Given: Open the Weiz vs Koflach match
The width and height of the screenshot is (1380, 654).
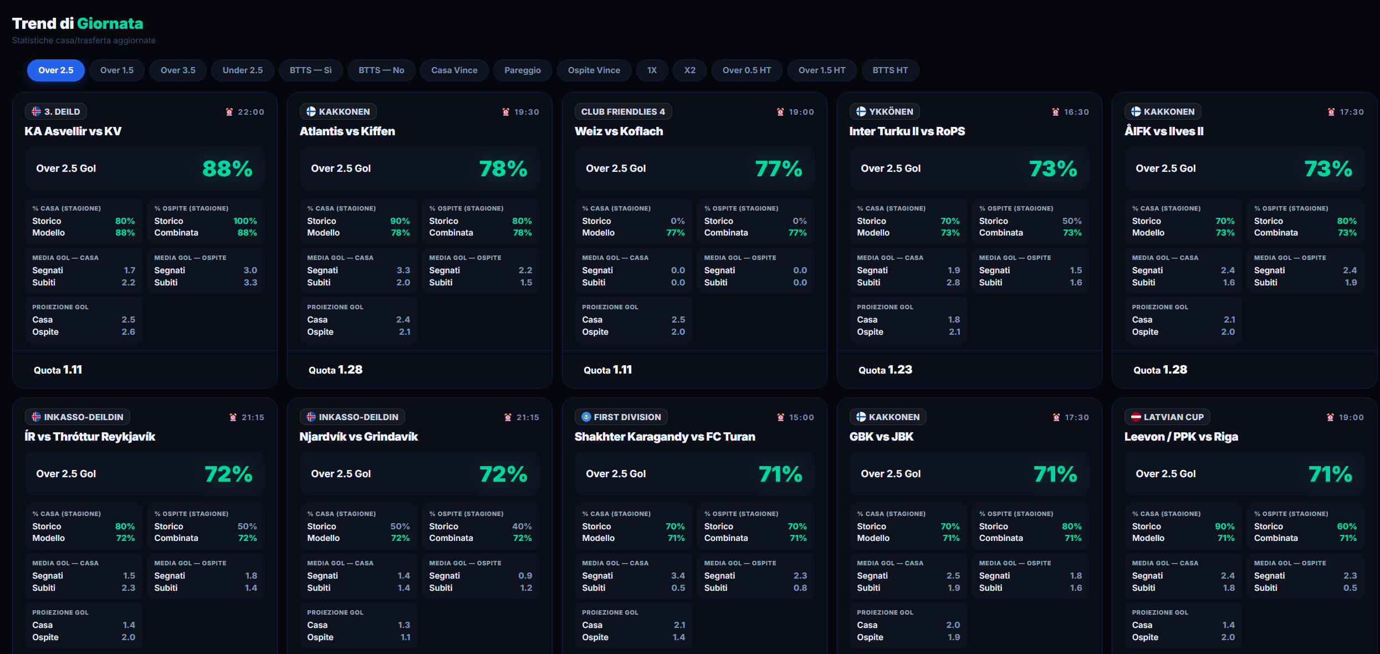Looking at the screenshot, I should coord(619,131).
